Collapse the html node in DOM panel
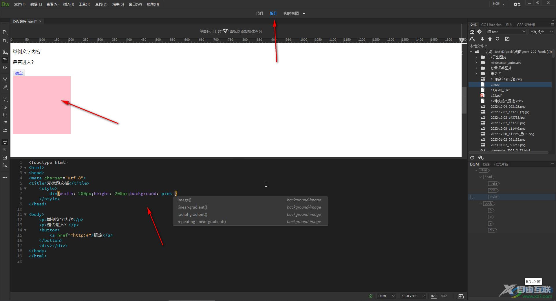The image size is (556, 301). pyautogui.click(x=476, y=170)
